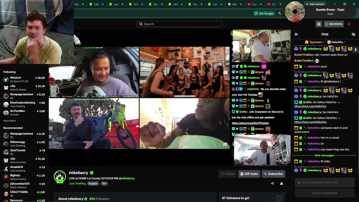Viewport: 359px width, 202px height.
Task: Switch to the JLor browser tab
Action: pos(215,4)
